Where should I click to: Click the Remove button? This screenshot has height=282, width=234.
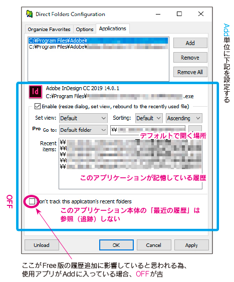point(190,58)
